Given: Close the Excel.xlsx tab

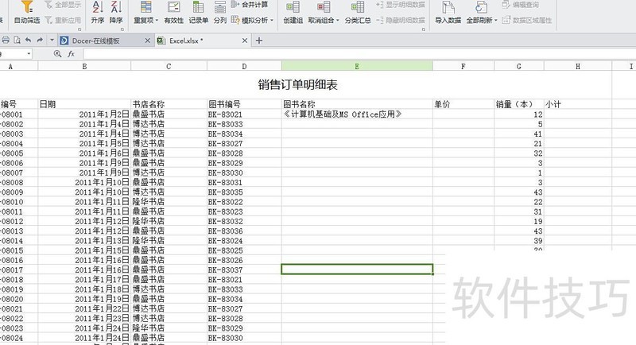Looking at the screenshot, I should coord(245,41).
